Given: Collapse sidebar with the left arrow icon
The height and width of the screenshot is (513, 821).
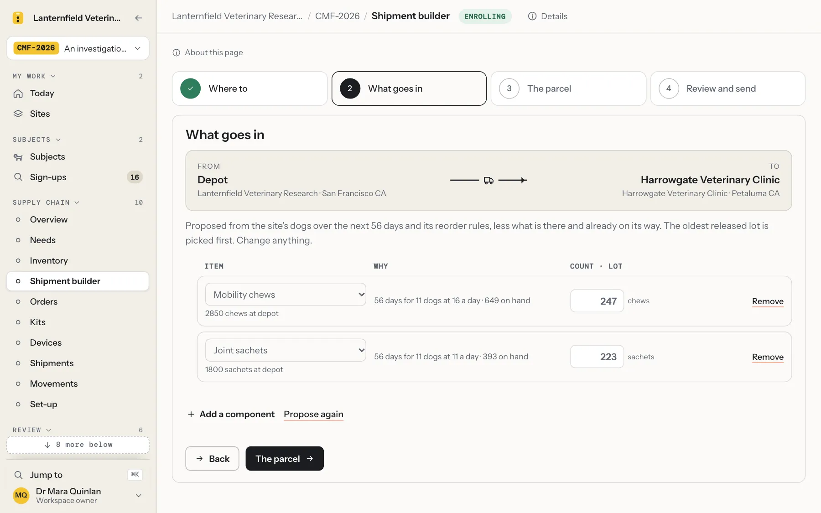Looking at the screenshot, I should click(139, 18).
